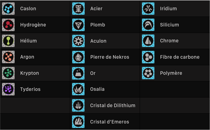Viewport: 210px width, 130px height.
Task: Select the Cristal d'Emeros icon
Action: click(78, 122)
